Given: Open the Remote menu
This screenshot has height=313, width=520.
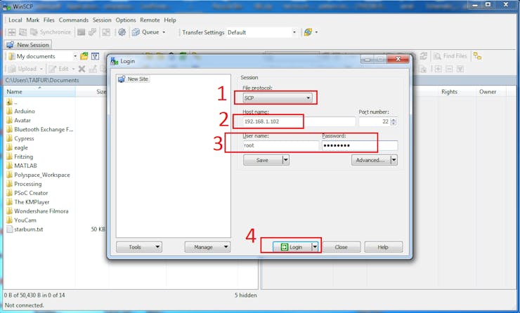Looking at the screenshot, I should pyautogui.click(x=150, y=20).
